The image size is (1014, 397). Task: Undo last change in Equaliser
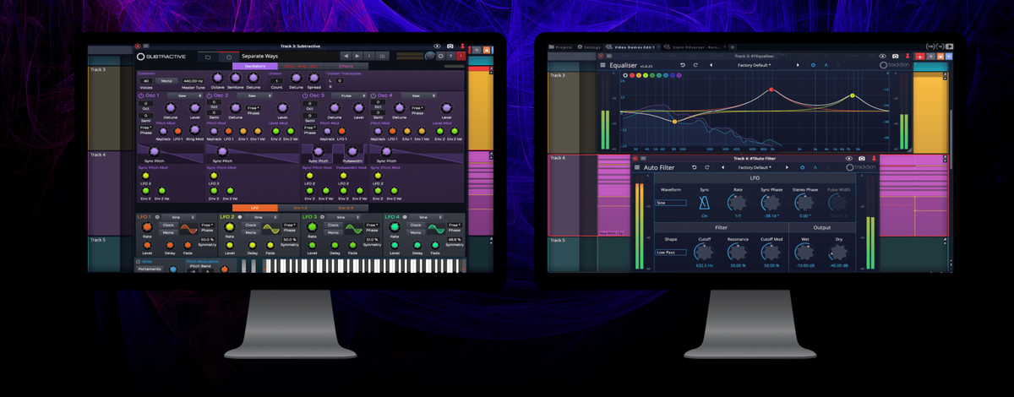683,65
